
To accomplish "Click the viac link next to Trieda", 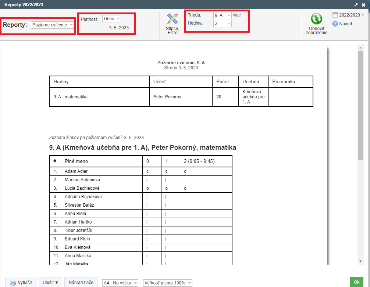I will pos(237,15).
